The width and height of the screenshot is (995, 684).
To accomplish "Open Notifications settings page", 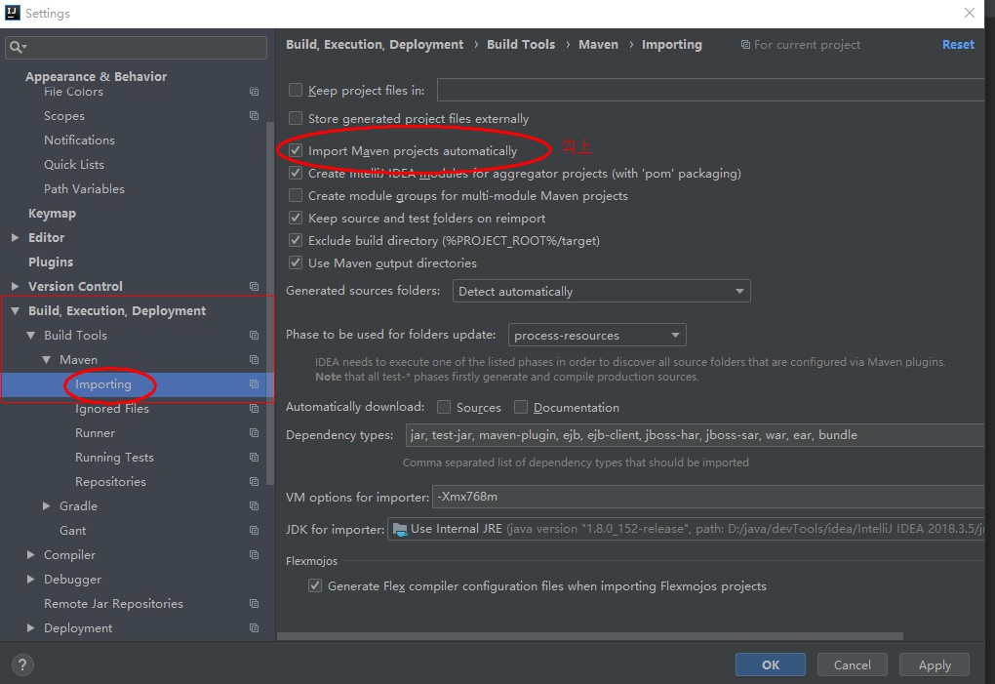I will coord(79,141).
